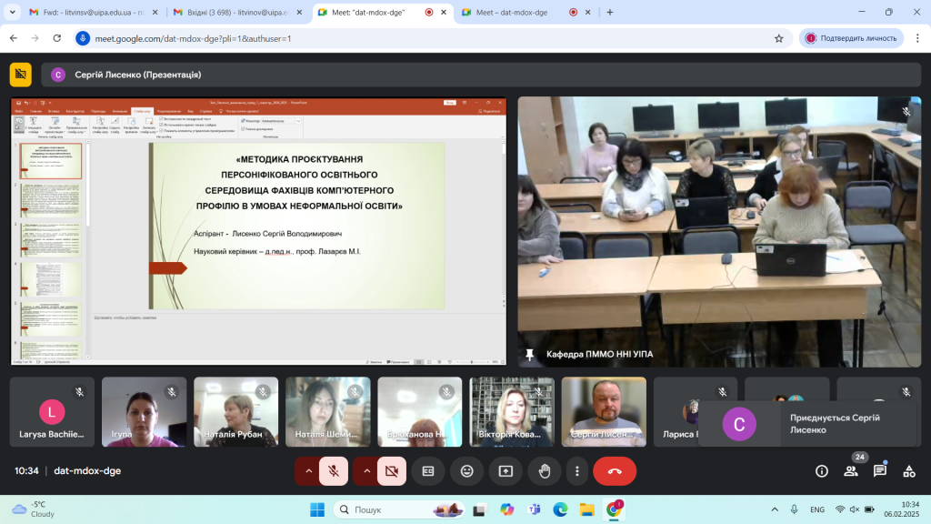The width and height of the screenshot is (931, 524).
Task: Open video settings arrow beside camera button
Action: pyautogui.click(x=367, y=471)
